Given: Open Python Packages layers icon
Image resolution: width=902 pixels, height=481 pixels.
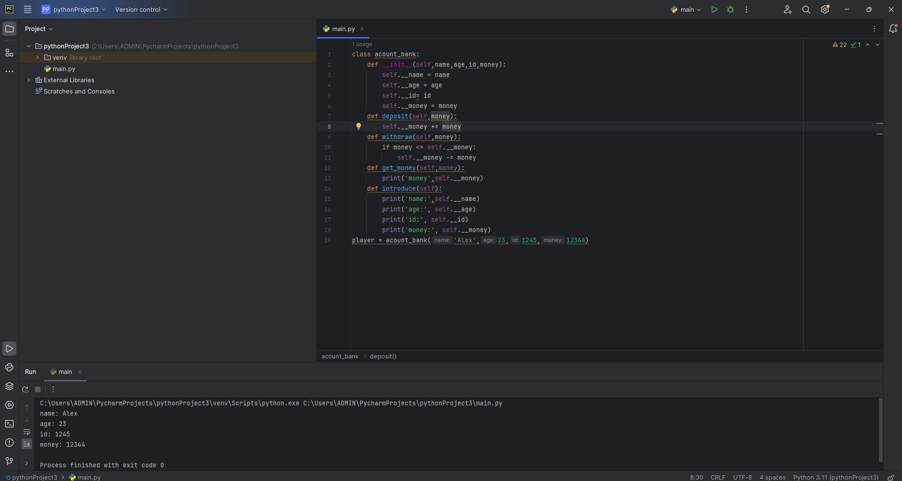Looking at the screenshot, I should [9, 386].
